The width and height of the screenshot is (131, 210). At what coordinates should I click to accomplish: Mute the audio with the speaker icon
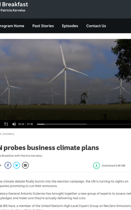[14, 124]
